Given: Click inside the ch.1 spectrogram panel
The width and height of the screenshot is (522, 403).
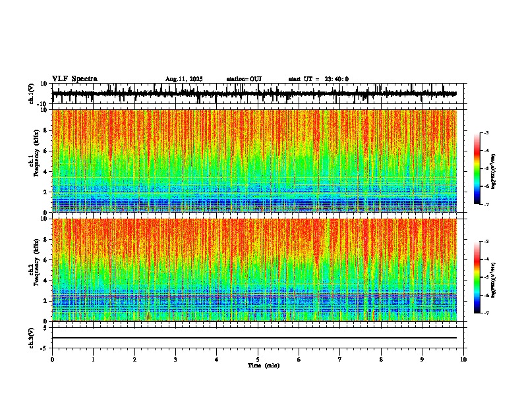Looking at the screenshot, I should coord(254,161).
